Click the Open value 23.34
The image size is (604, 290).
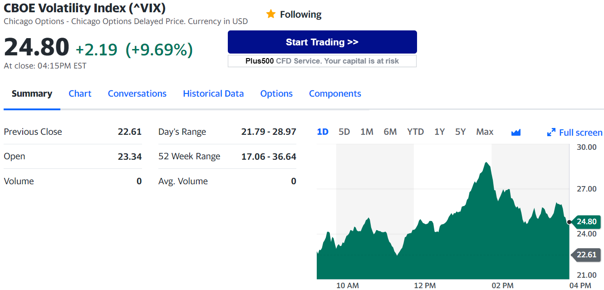[x=130, y=157]
